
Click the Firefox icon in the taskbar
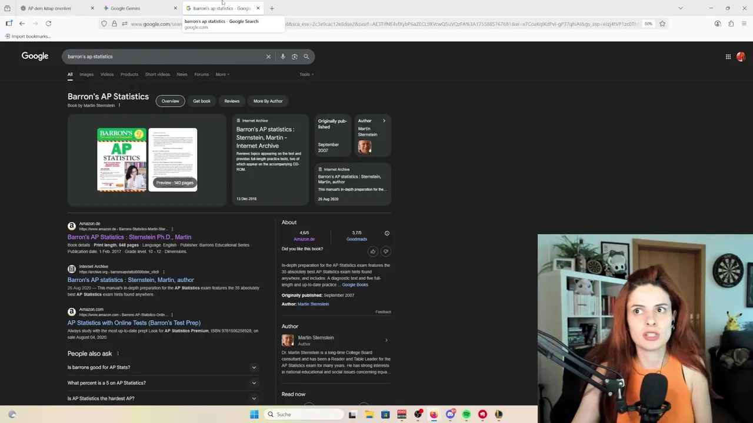[x=434, y=414]
